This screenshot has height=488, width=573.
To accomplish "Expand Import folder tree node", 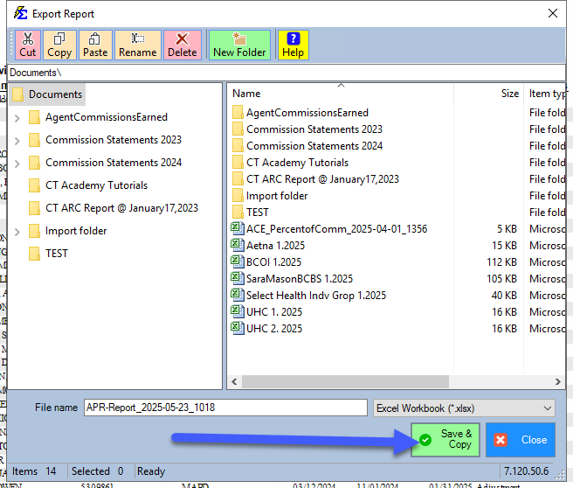I will pyautogui.click(x=17, y=232).
